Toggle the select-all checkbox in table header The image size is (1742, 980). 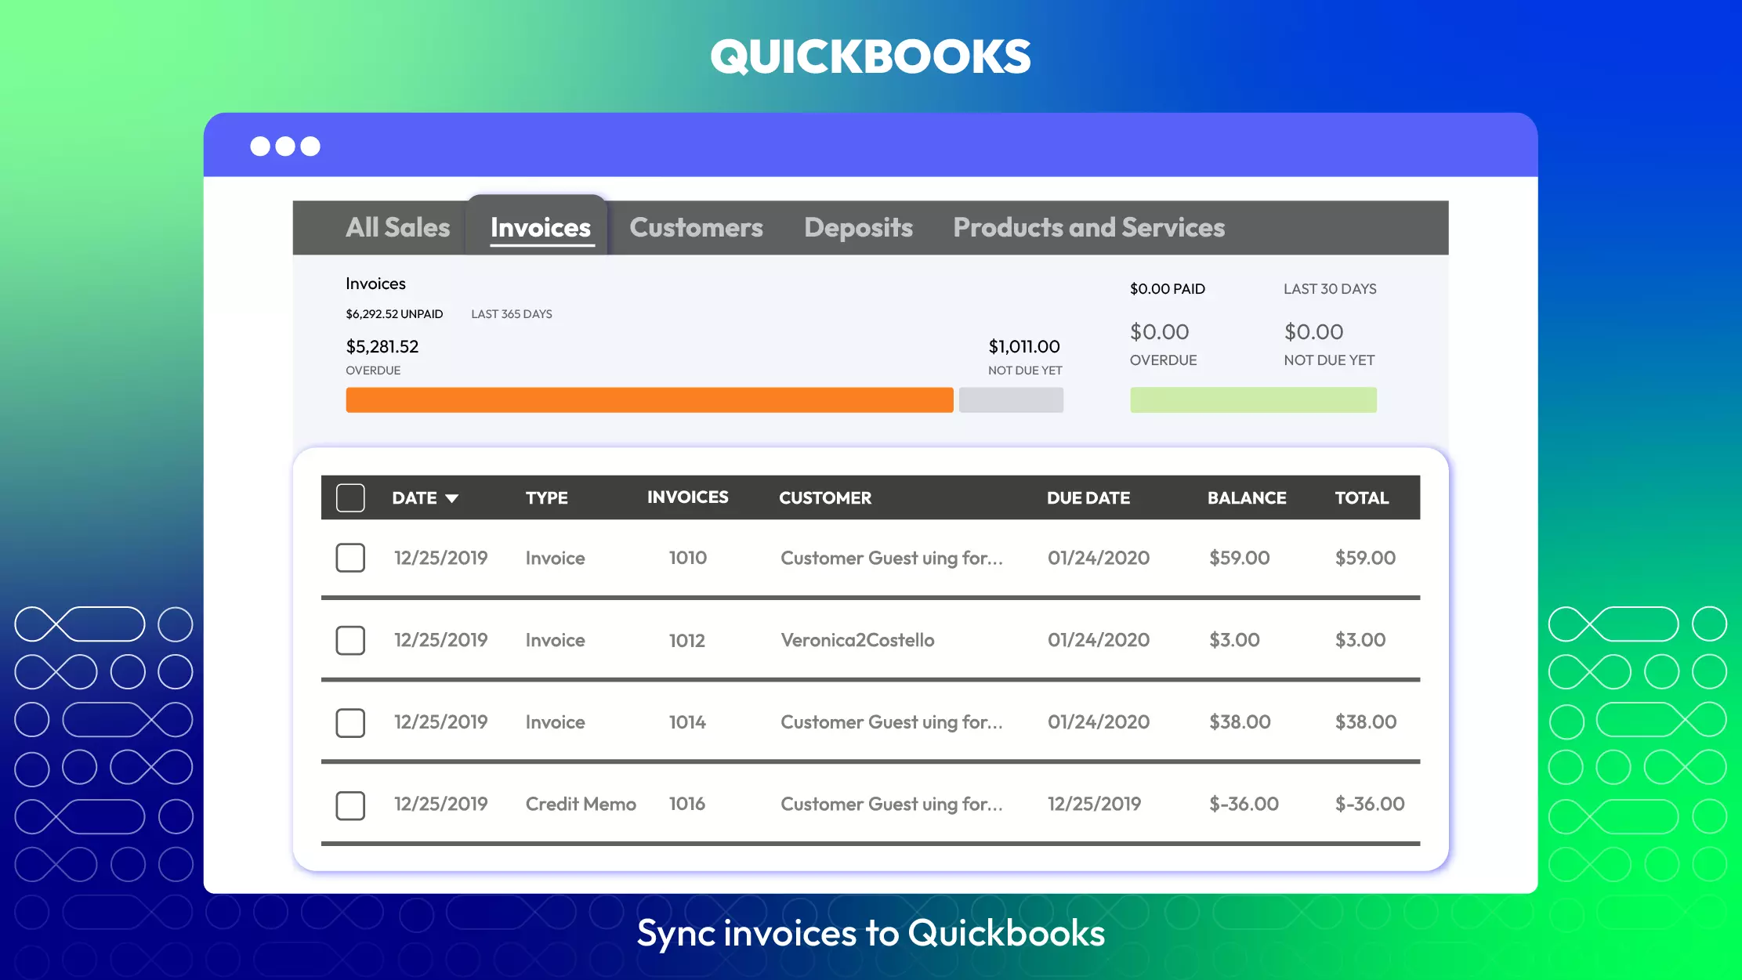tap(350, 497)
